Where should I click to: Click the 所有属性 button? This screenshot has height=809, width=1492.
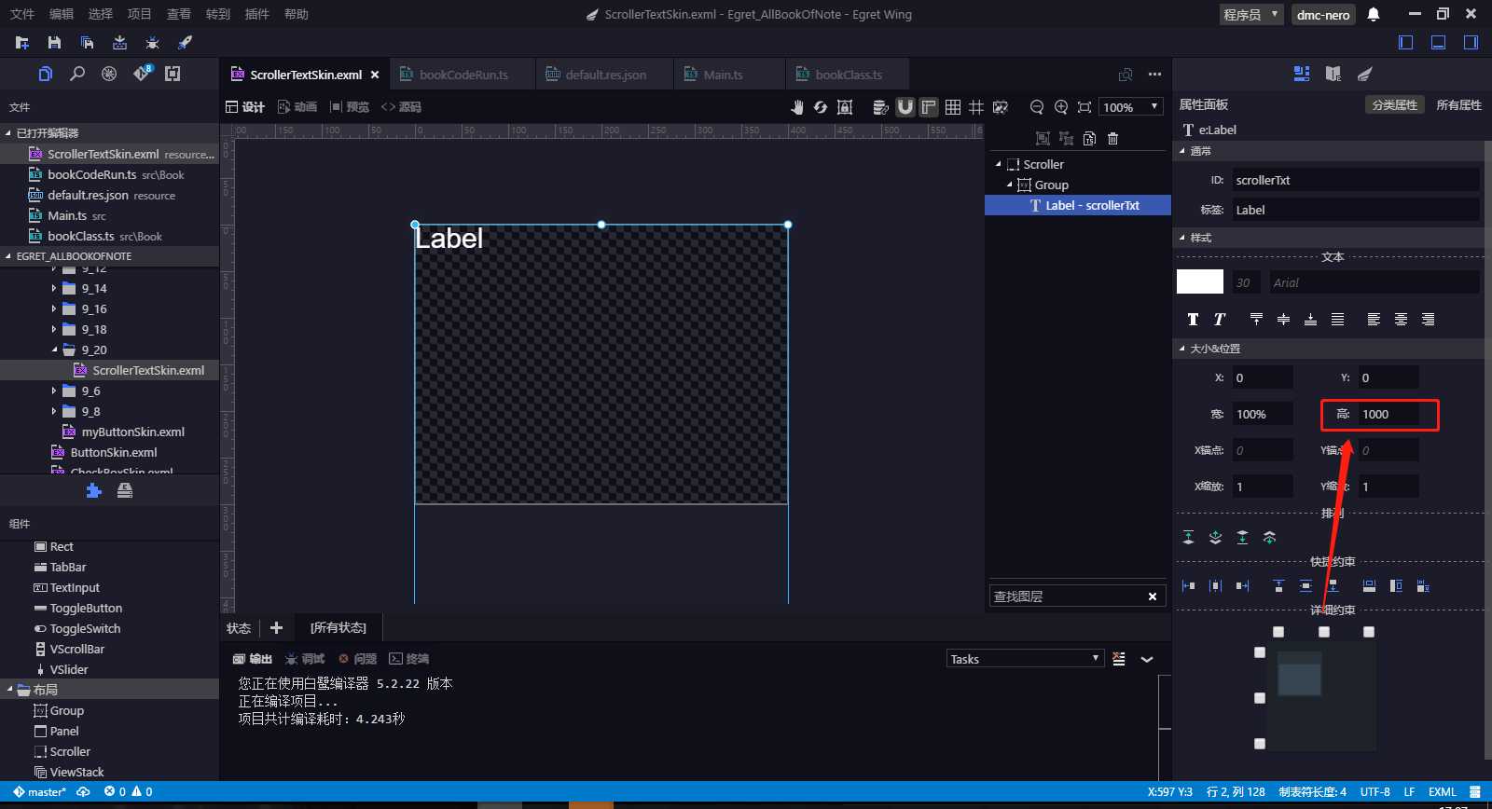coord(1458,105)
